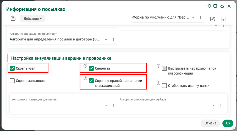Toggle the Скрыть заголовок checkbox

coord(12,81)
